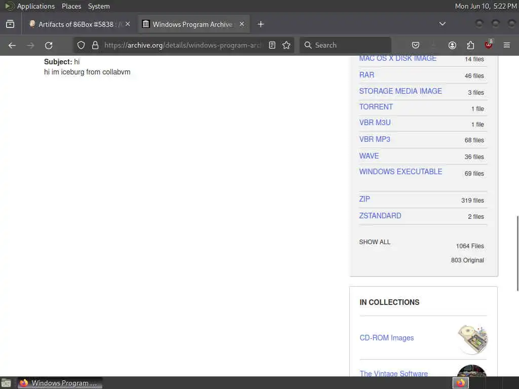This screenshot has width=519, height=389.
Task: Open the extensions puzzle icon
Action: pyautogui.click(x=470, y=45)
